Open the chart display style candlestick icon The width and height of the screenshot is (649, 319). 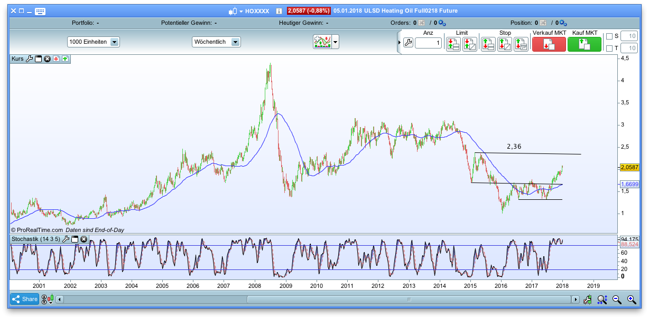tap(321, 42)
